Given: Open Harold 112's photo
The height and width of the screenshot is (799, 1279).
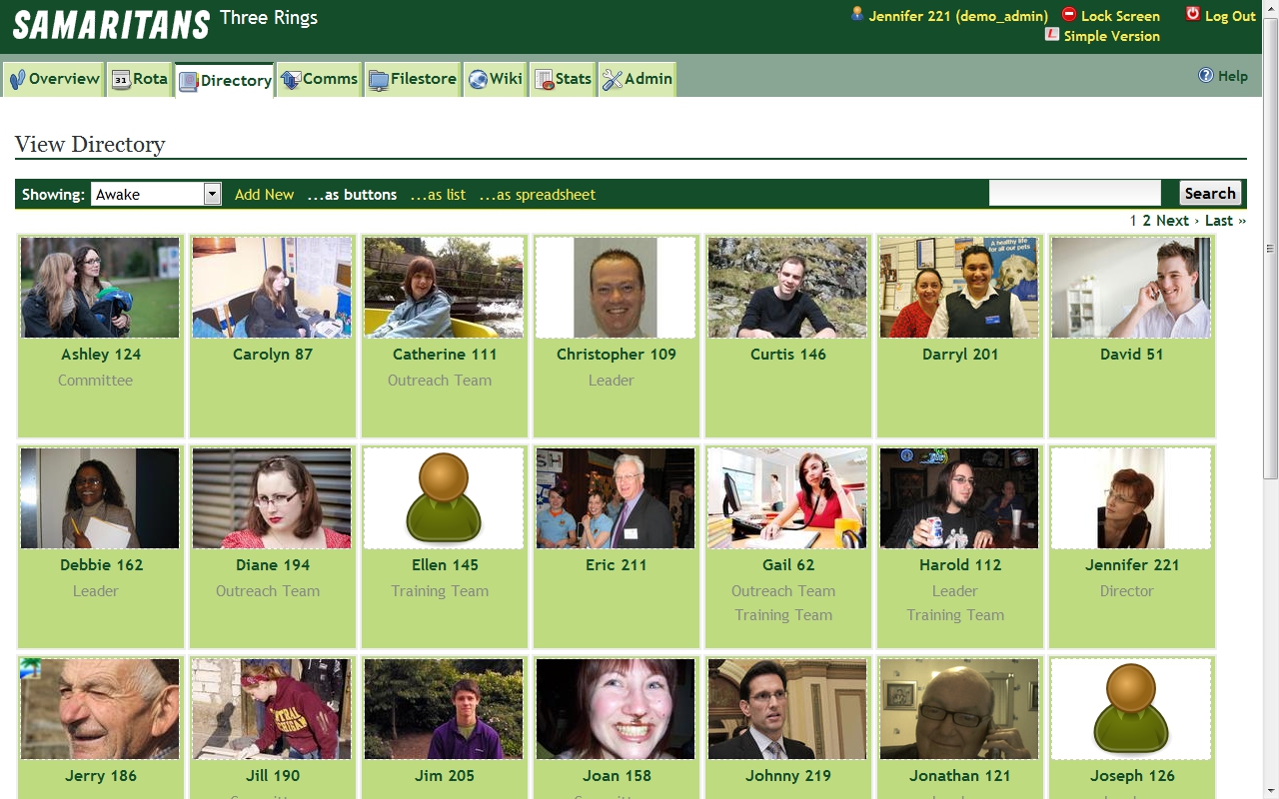Looking at the screenshot, I should point(959,498).
